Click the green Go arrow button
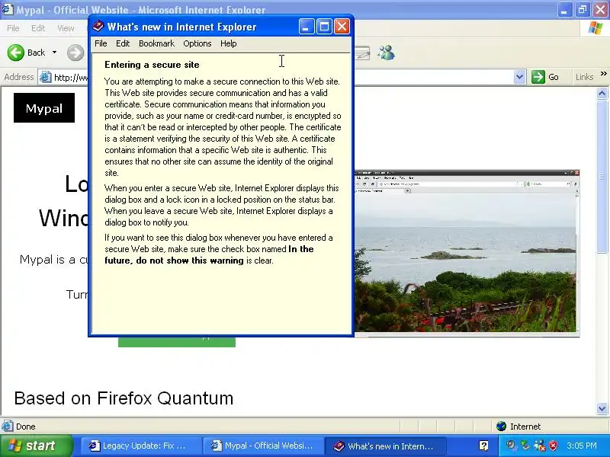The height and width of the screenshot is (457, 610). coord(538,77)
